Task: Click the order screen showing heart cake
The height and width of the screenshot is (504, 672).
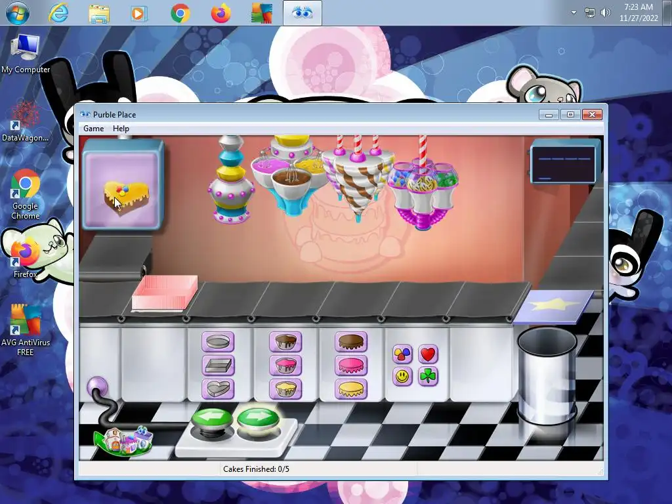Action: 123,186
